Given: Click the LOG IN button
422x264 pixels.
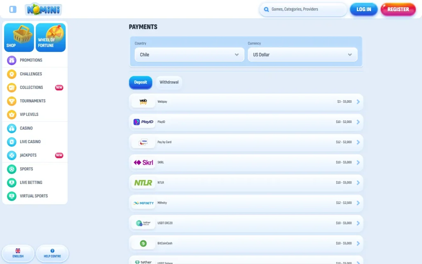Looking at the screenshot, I should [x=363, y=9].
